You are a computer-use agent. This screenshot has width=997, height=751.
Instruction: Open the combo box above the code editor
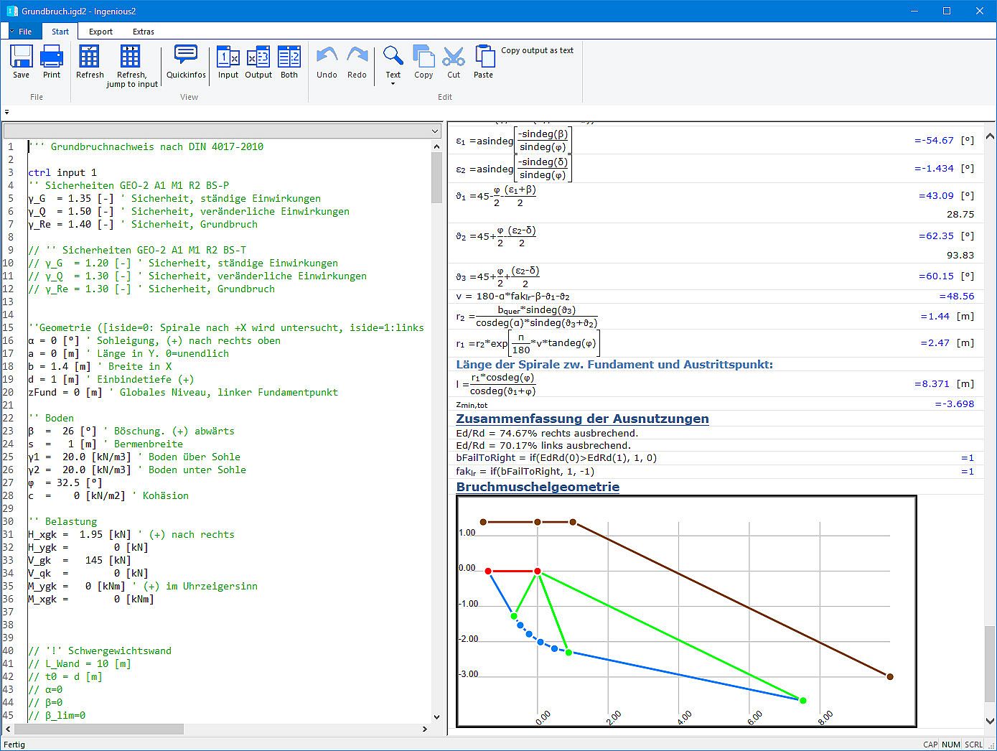pos(435,131)
